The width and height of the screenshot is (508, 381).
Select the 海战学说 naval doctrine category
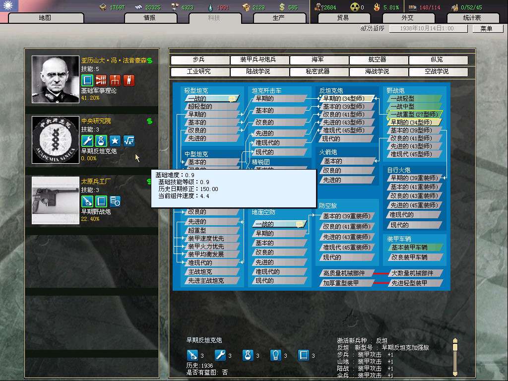(x=378, y=71)
